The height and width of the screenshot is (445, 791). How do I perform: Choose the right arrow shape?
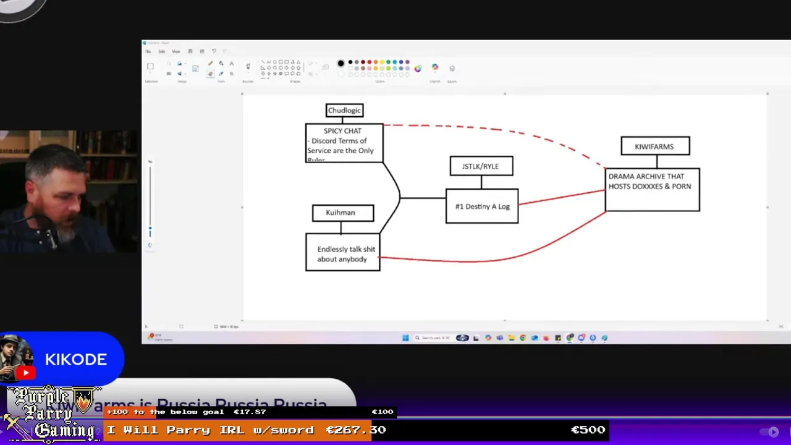tap(287, 68)
